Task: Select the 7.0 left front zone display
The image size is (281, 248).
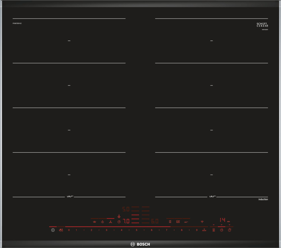Action: (126, 221)
